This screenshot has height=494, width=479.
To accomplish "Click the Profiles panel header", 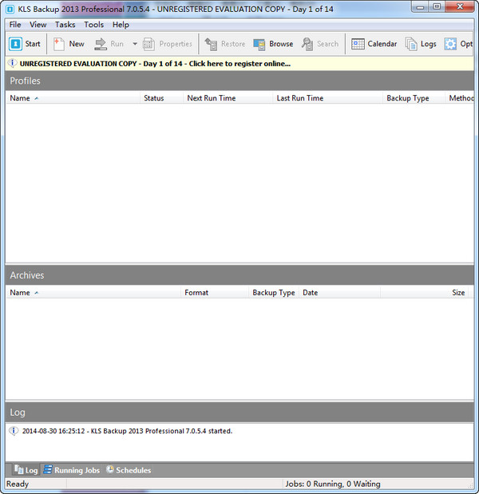I will (239, 81).
